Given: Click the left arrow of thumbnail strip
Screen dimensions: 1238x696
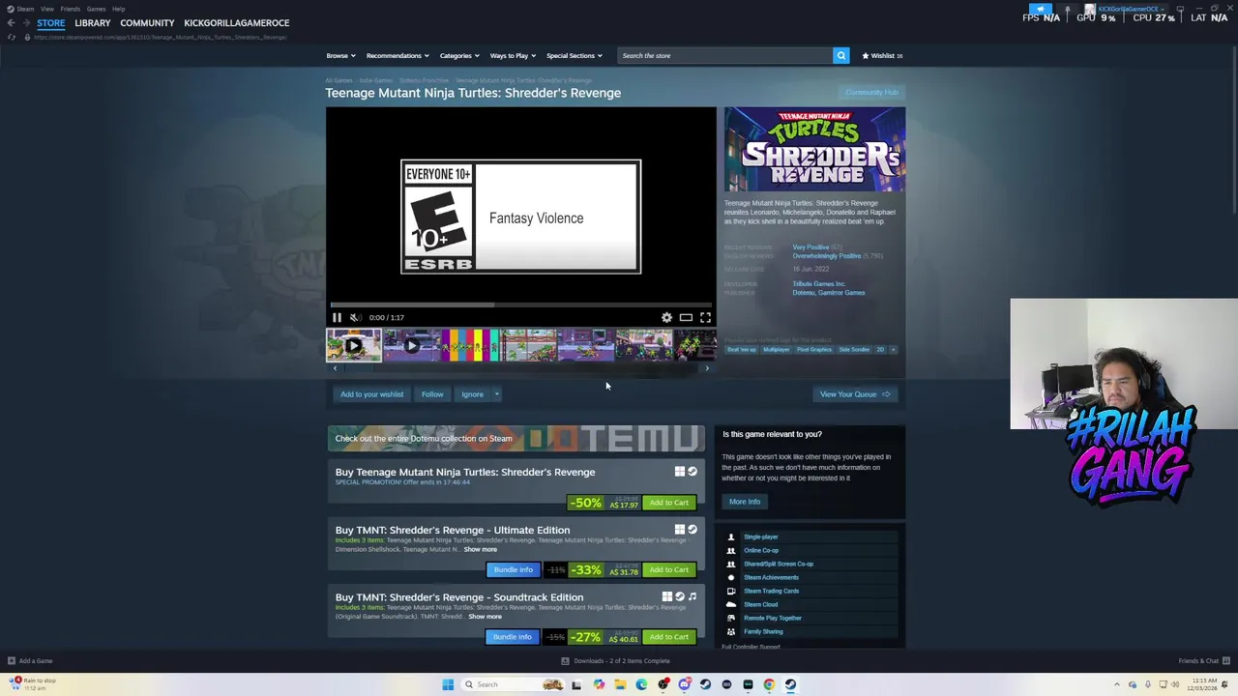Looking at the screenshot, I should tap(335, 368).
